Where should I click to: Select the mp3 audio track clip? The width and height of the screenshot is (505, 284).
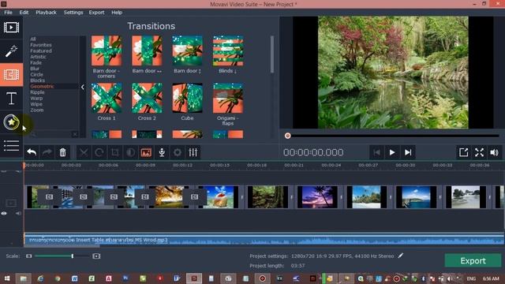pos(264,240)
